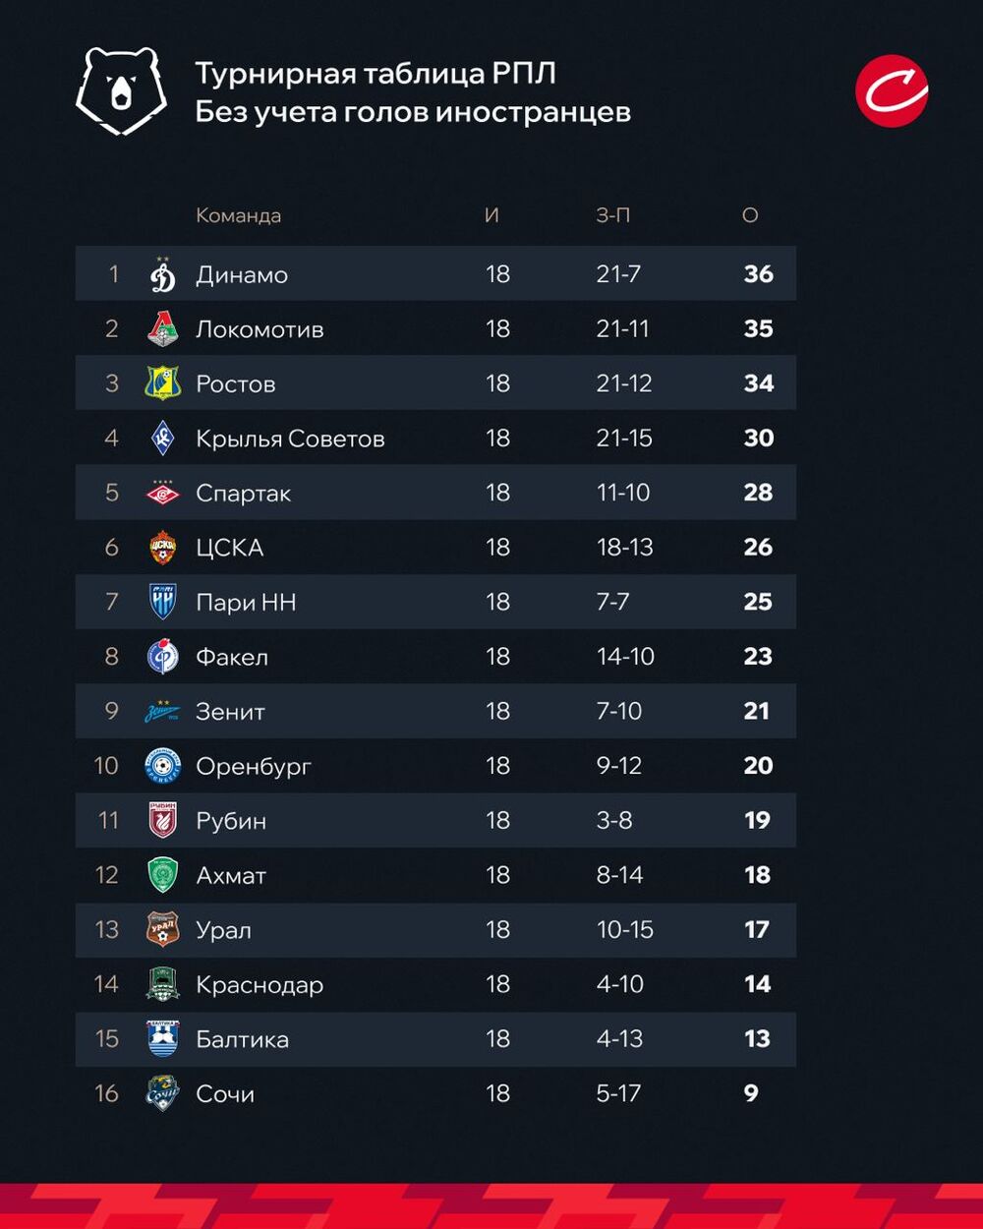Click the О points column header
983x1229 pixels.
coord(750,215)
